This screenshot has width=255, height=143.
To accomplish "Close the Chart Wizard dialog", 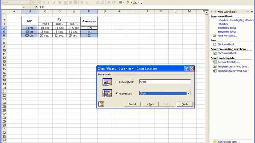I will [x=192, y=68].
